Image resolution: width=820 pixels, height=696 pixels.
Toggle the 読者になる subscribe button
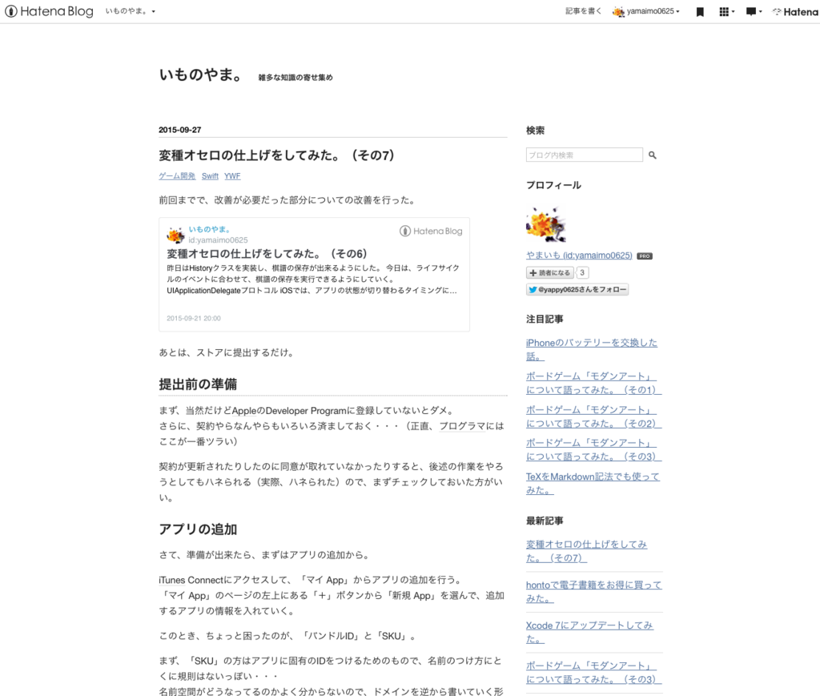(549, 272)
